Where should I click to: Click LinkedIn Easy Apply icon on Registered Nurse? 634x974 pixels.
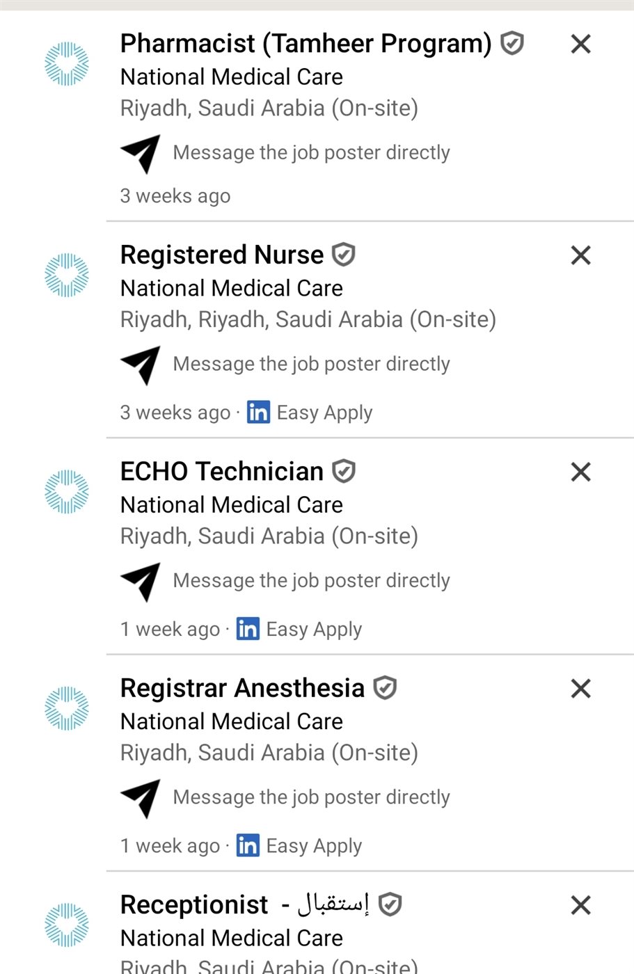pos(258,413)
